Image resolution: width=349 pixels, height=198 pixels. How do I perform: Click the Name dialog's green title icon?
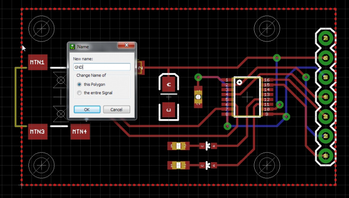(72, 46)
